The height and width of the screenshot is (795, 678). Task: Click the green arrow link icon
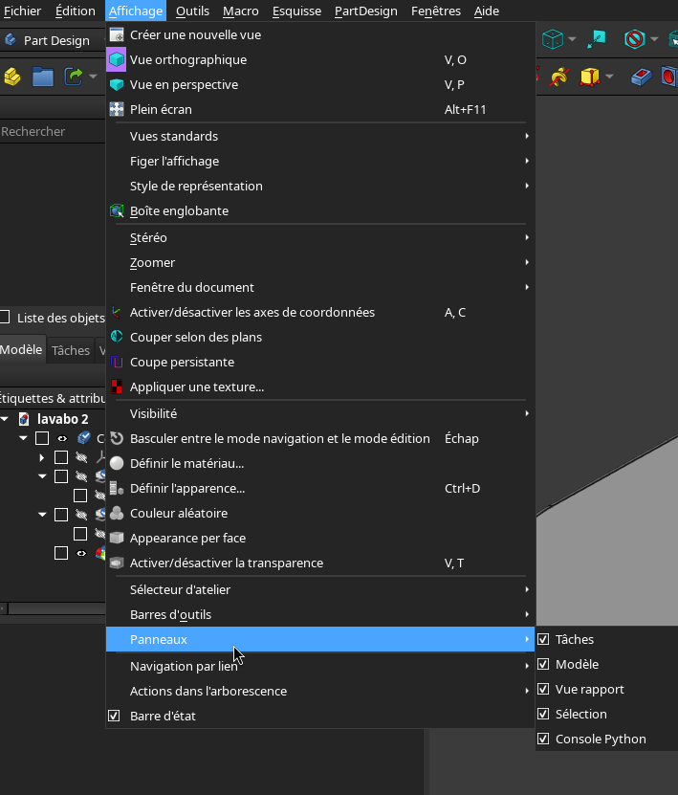[74, 77]
